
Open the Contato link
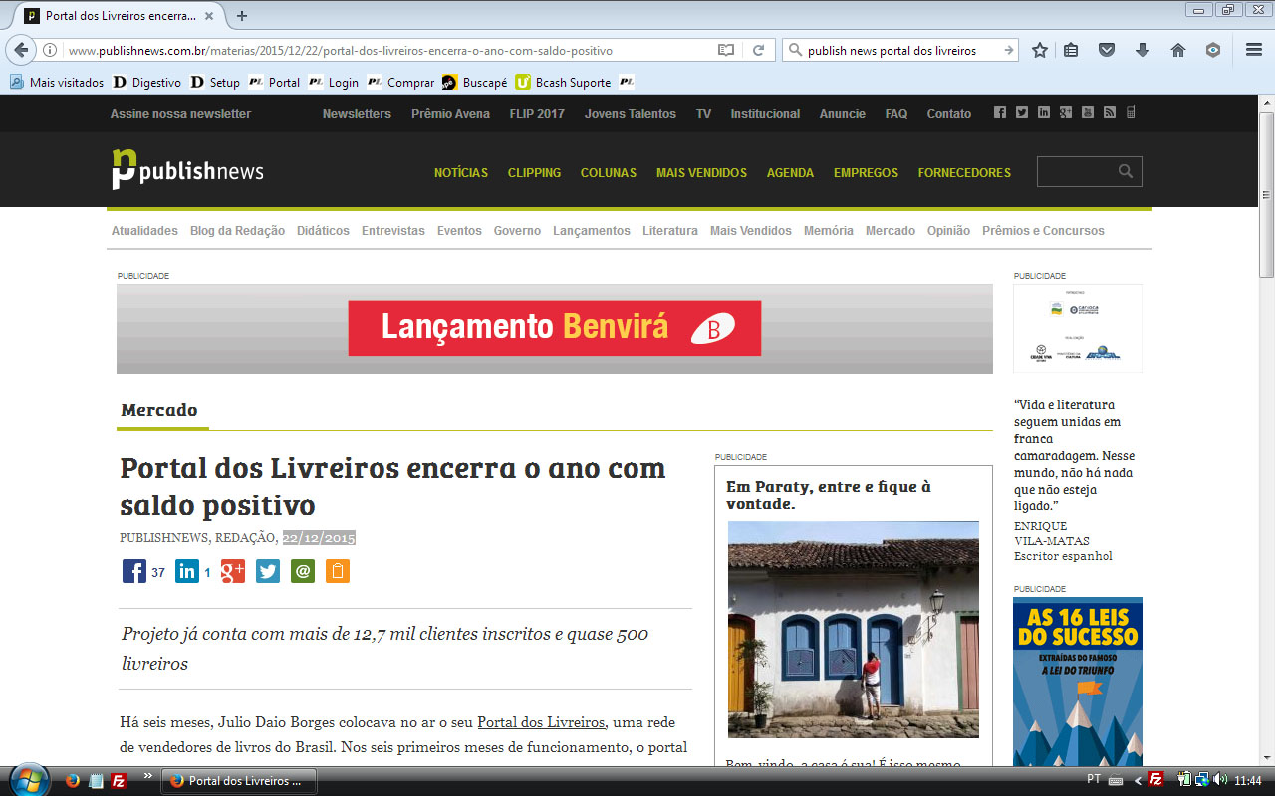click(x=949, y=114)
